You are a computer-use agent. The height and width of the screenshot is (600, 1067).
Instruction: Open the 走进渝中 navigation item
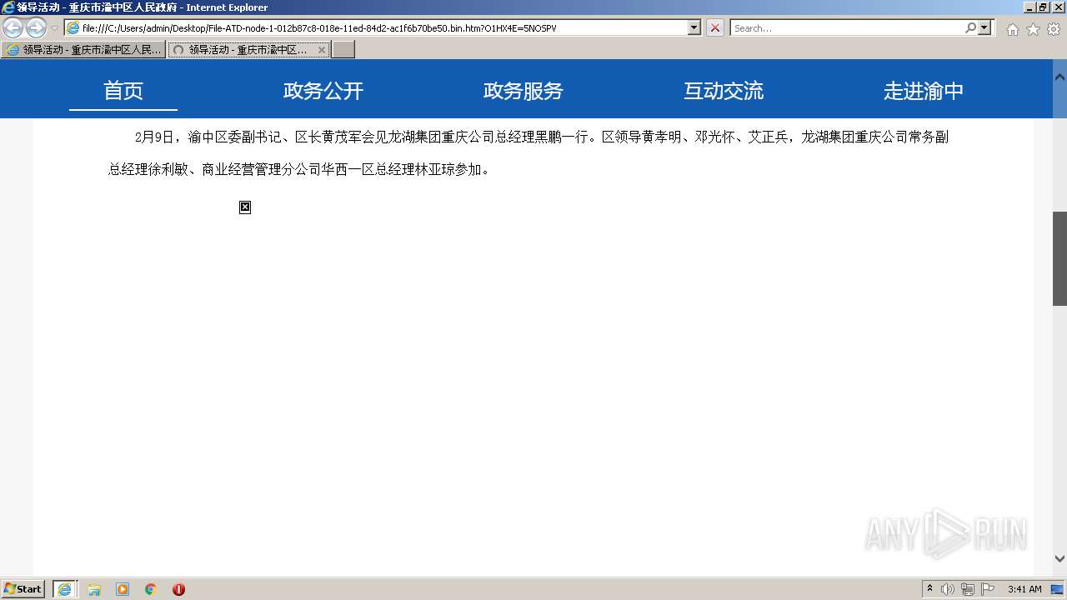click(x=924, y=90)
